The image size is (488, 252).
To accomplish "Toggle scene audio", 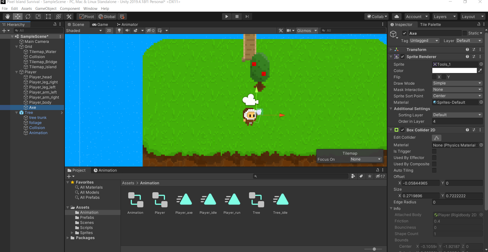I will (127, 30).
